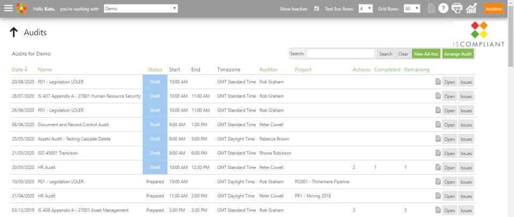The width and height of the screenshot is (514, 217).
Task: Click document icon for 21/04/2020 HR Audit
Action: tap(437, 196)
